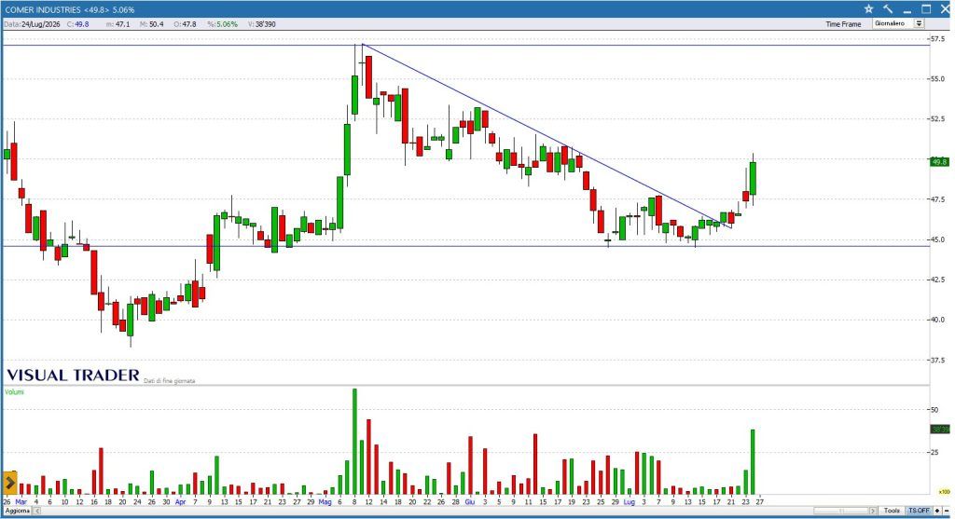Click the tallest green volume bar
955x519 pixels.
(354, 441)
